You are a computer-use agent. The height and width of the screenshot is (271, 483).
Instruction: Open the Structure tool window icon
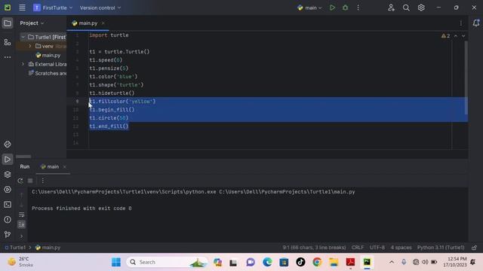tap(8, 42)
